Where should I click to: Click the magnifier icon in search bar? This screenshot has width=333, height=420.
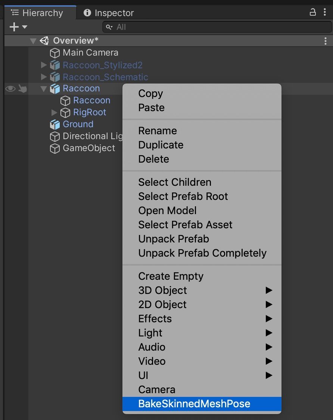(109, 27)
